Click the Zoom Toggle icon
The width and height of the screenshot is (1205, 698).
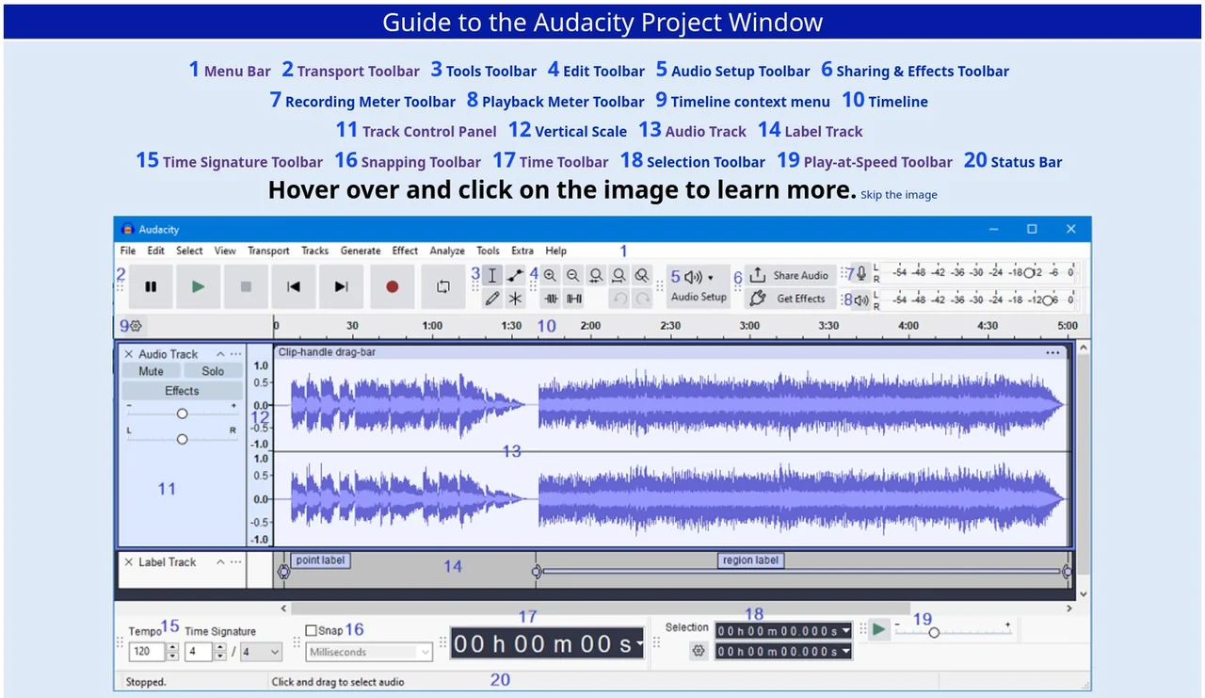[x=641, y=276]
